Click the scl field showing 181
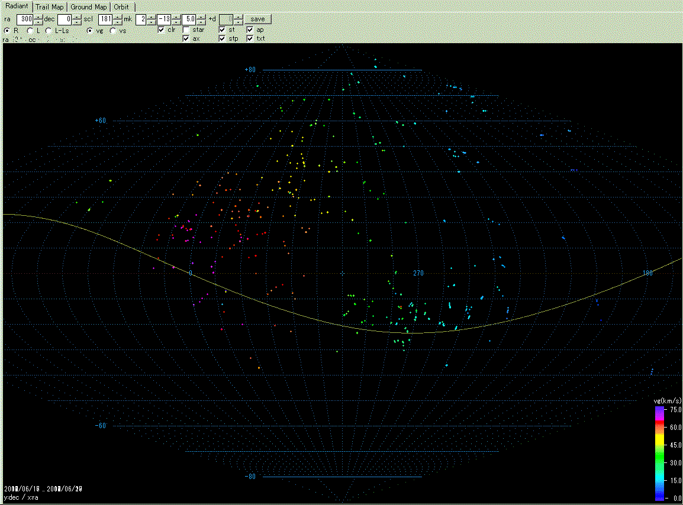This screenshot has height=505, width=683. click(105, 19)
